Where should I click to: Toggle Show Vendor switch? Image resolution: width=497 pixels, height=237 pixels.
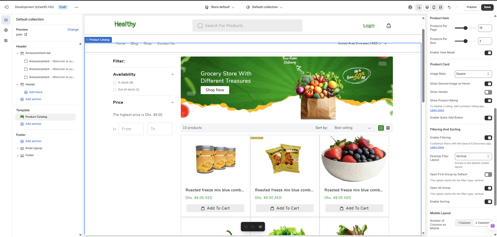coord(488,92)
